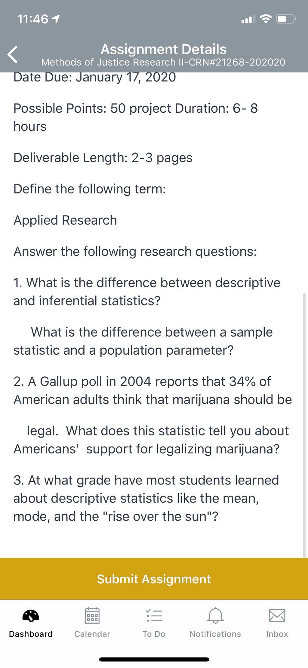The height and width of the screenshot is (668, 308).
Task: Select the Calendar label in tab bar
Action: 92,634
